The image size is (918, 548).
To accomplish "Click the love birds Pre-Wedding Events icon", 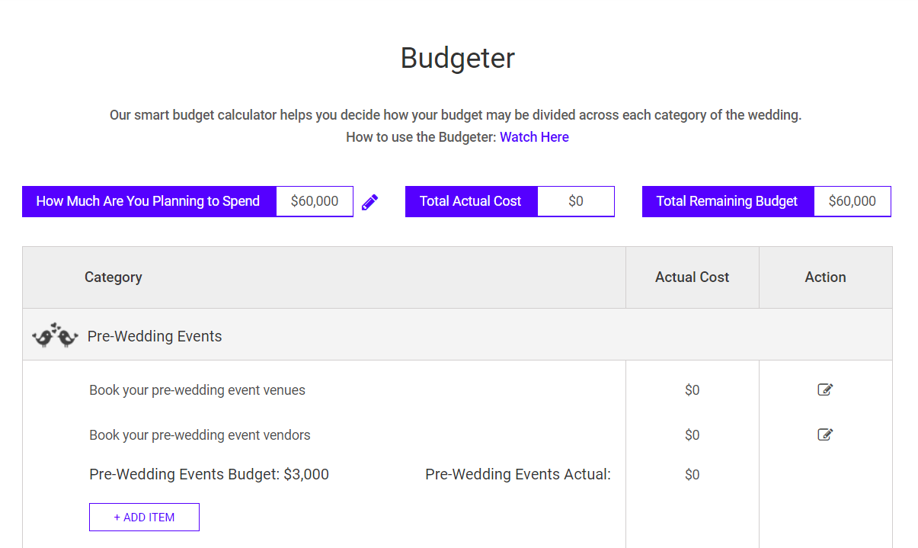I will pos(55,335).
